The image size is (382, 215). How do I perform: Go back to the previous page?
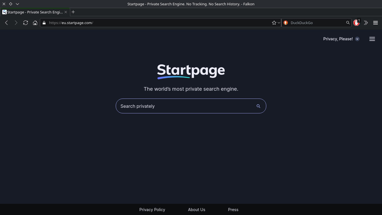point(6,23)
